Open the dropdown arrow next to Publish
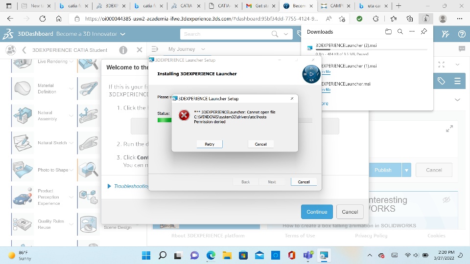This screenshot has width=470, height=264. [406, 170]
